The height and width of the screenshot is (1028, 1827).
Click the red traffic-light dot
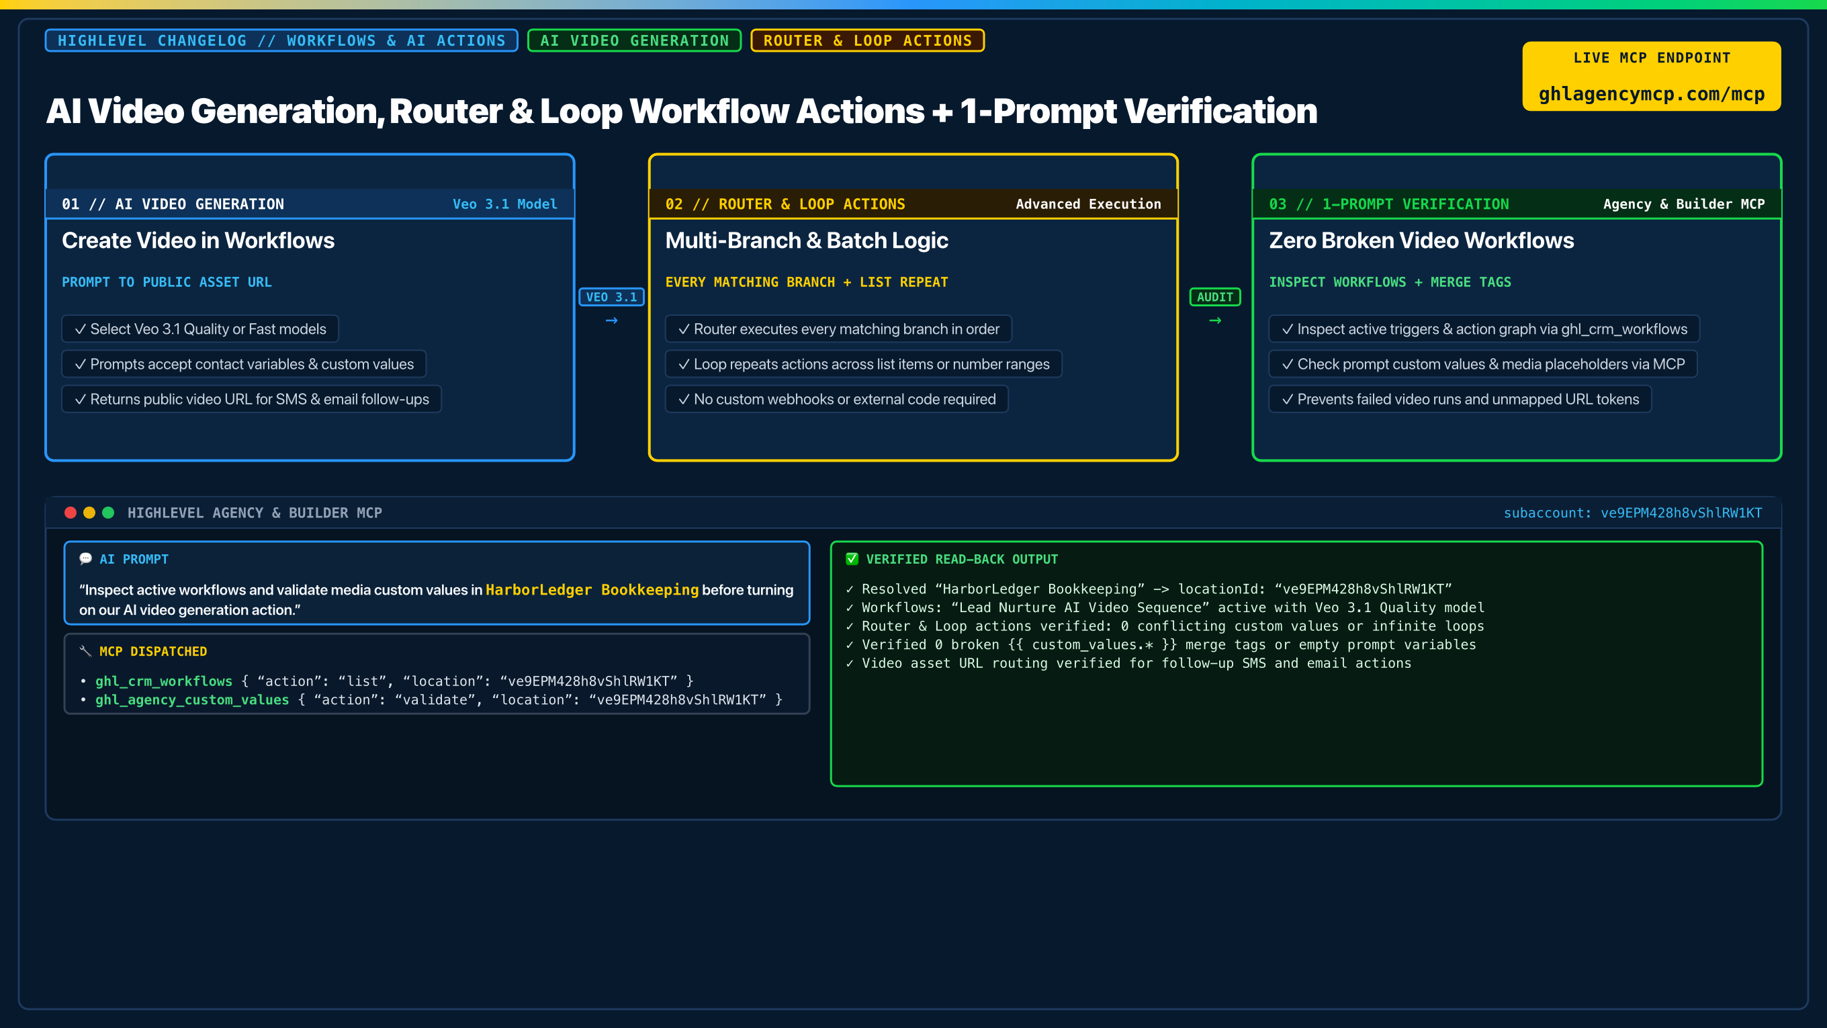pos(71,512)
